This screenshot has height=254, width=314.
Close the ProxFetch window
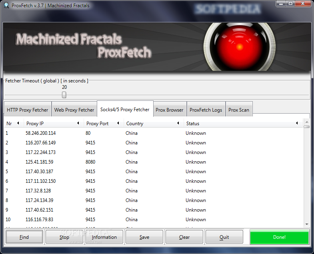point(303,4)
